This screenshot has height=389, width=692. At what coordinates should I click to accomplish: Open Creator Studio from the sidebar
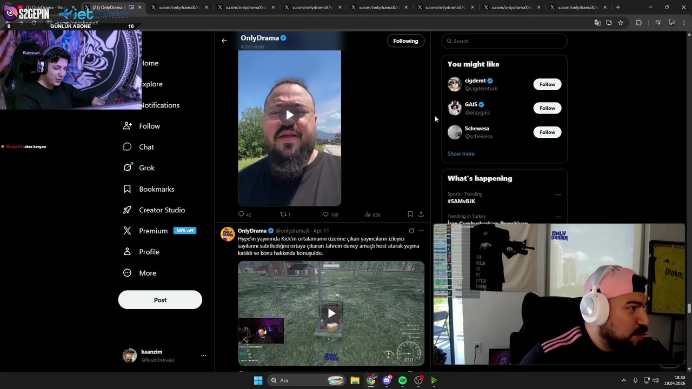tap(154, 210)
